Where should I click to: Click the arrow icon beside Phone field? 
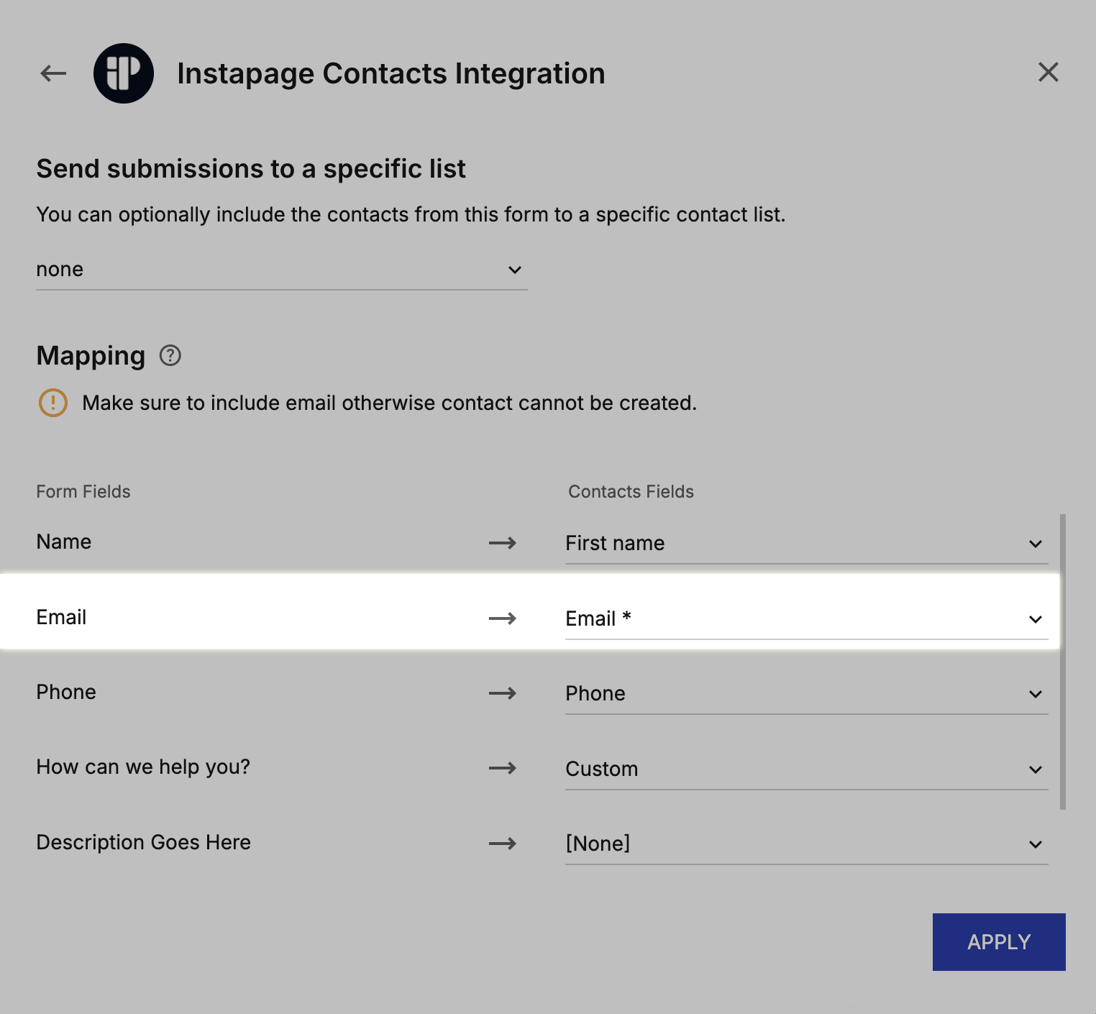503,693
